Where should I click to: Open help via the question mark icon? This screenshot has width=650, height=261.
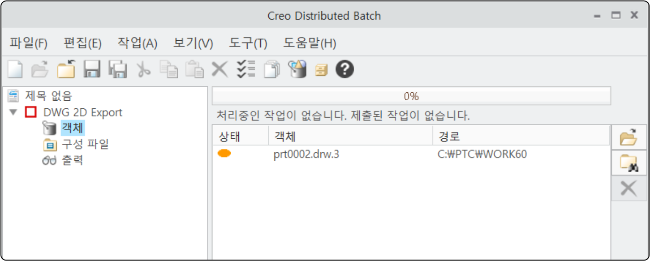[345, 69]
